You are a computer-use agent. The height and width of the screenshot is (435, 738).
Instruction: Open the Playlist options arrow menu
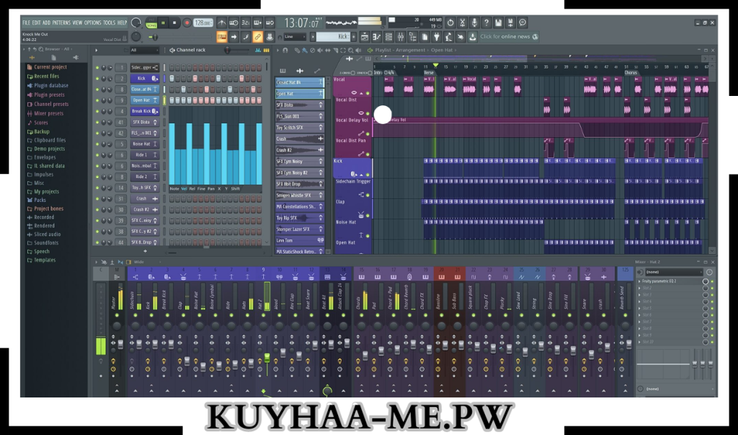point(278,50)
